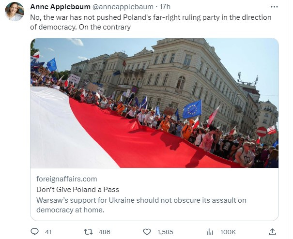Click the 41 replies count
293x239 pixels.
point(48,232)
